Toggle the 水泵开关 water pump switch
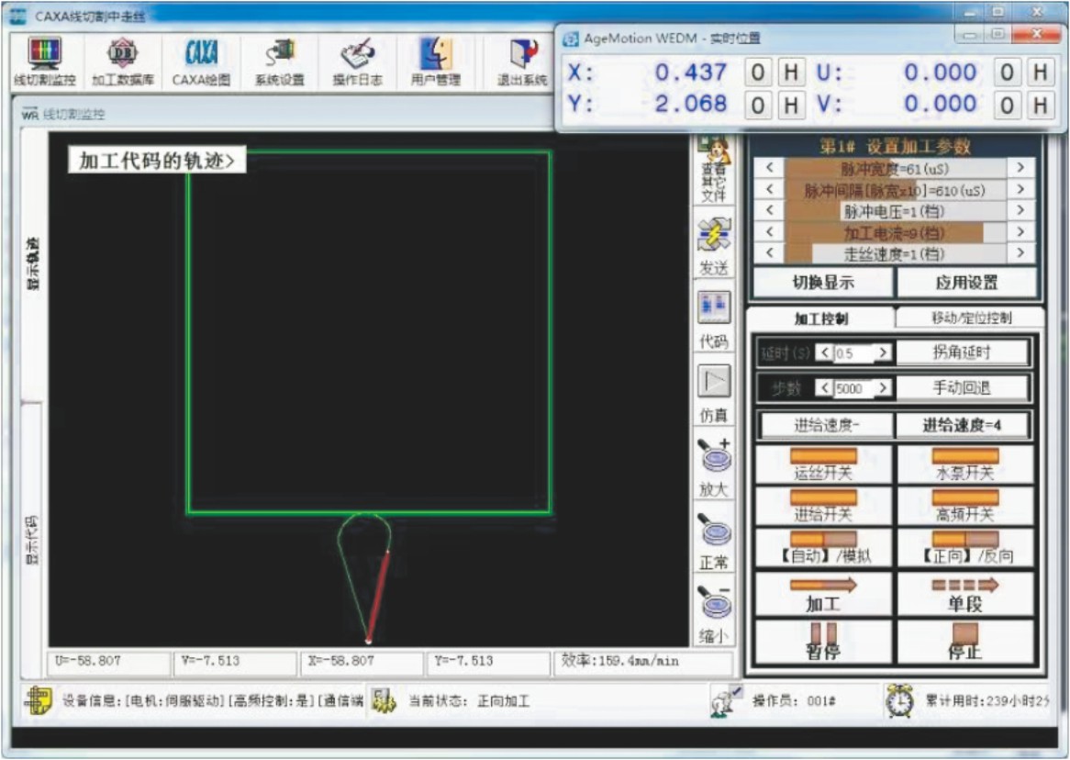1070x760 pixels. click(x=964, y=464)
